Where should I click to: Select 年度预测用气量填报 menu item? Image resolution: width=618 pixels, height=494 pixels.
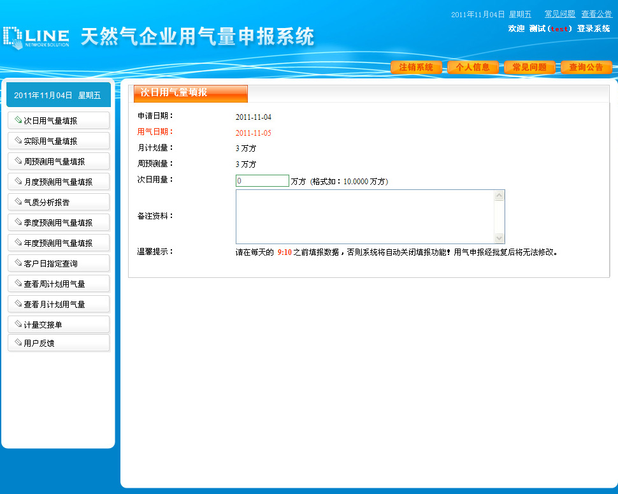[58, 243]
